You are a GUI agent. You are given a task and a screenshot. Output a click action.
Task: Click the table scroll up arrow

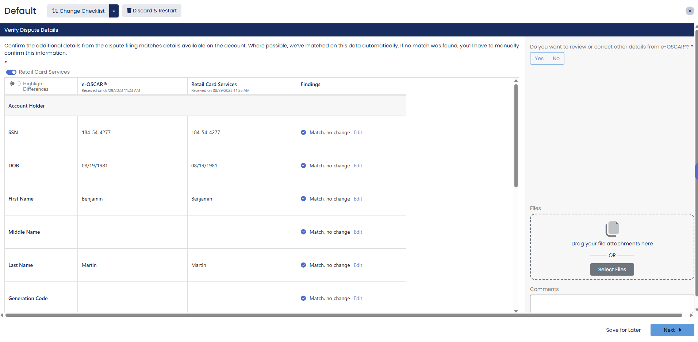[516, 81]
